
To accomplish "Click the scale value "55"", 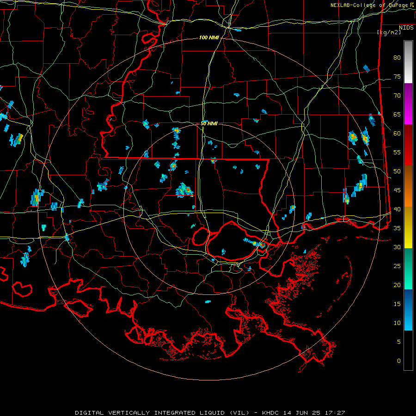I will pyautogui.click(x=397, y=152).
